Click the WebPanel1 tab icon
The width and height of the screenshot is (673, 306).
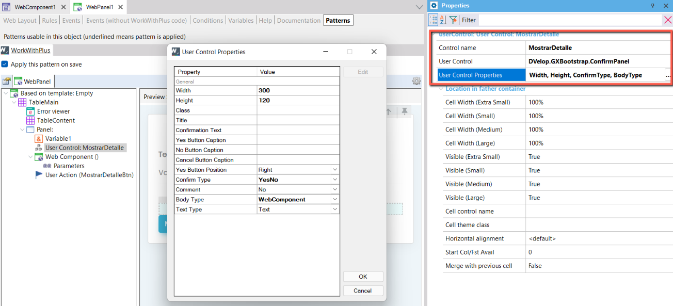click(77, 7)
